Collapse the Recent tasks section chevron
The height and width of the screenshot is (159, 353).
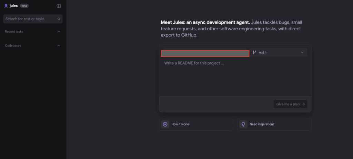click(x=59, y=32)
